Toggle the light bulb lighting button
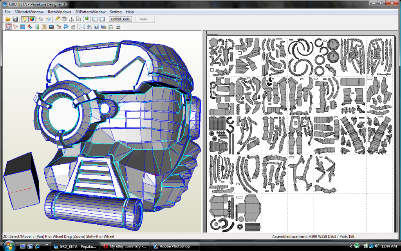The height and width of the screenshot is (251, 401). pyautogui.click(x=24, y=19)
